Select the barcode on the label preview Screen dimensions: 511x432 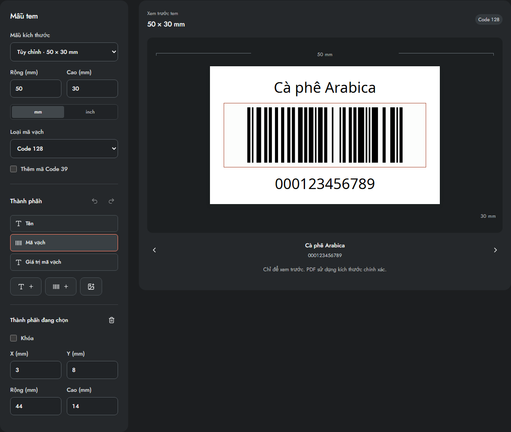coord(325,135)
